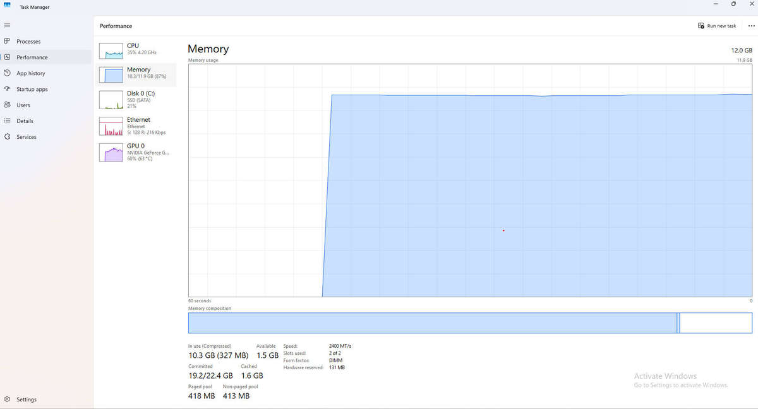Viewport: 758px width, 409px height.
Task: Click the Services gear icon
Action: [x=7, y=136]
